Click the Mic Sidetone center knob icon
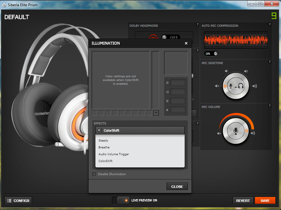The height and width of the screenshot is (210, 281). 236,86
